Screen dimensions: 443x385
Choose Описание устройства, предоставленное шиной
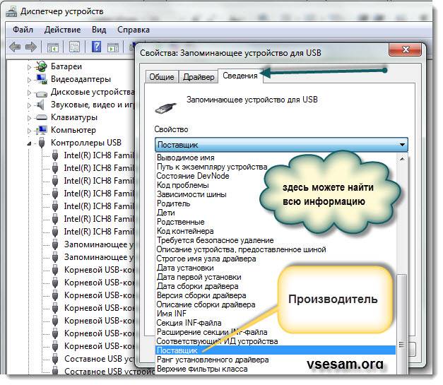[241, 249]
